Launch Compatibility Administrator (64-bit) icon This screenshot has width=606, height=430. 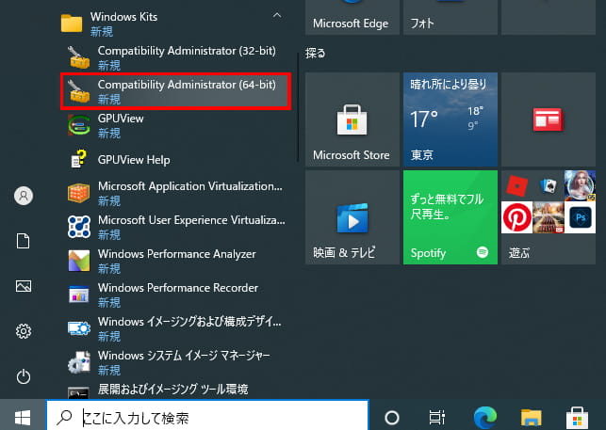click(78, 91)
